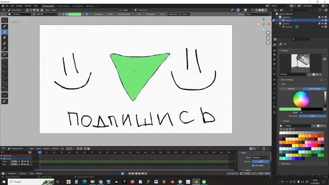Select the Fill bucket tool

tap(5, 32)
